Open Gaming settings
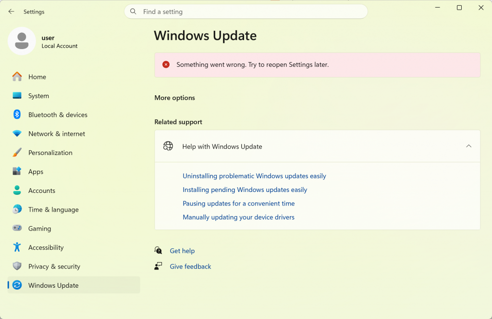The image size is (492, 319). pyautogui.click(x=74, y=228)
